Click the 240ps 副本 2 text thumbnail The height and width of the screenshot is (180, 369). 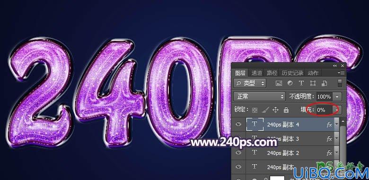pyautogui.click(x=255, y=153)
